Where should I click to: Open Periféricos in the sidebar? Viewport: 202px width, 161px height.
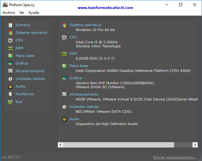[x=25, y=94]
